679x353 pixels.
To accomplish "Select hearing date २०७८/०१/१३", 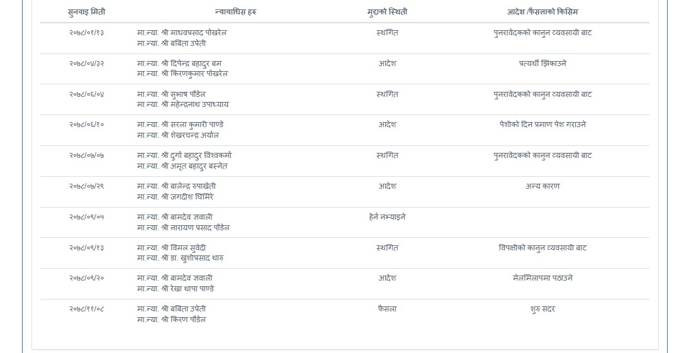I will (86, 33).
